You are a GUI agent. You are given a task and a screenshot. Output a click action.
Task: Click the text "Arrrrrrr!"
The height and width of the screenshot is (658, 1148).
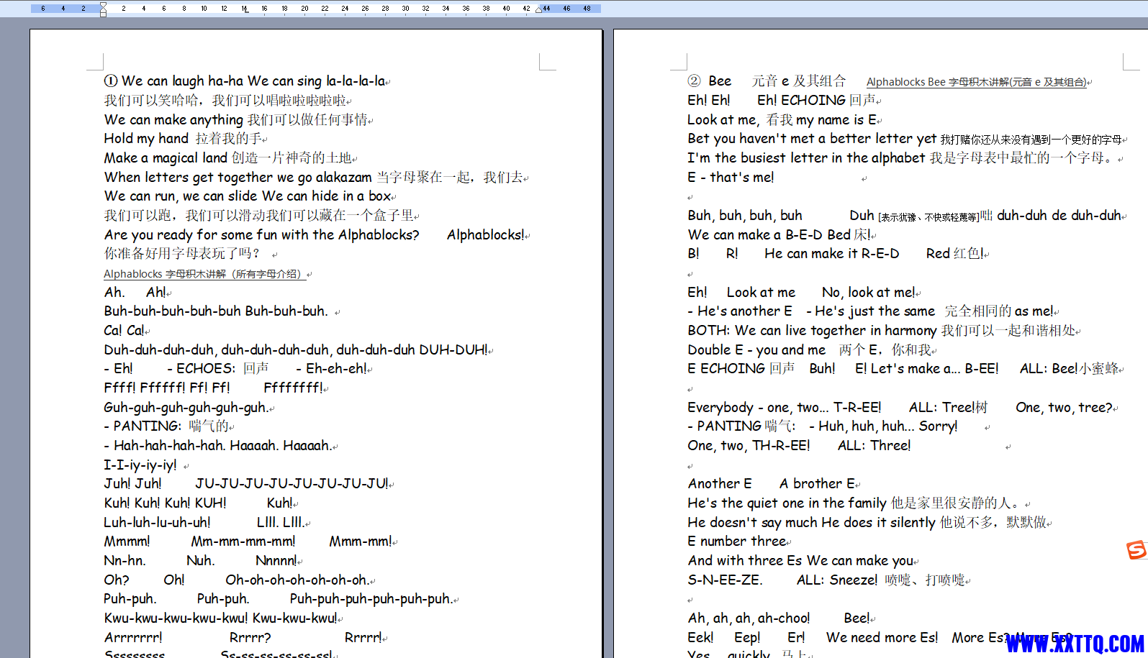click(x=133, y=637)
